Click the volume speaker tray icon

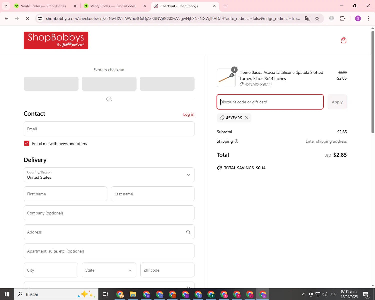(x=325, y=294)
